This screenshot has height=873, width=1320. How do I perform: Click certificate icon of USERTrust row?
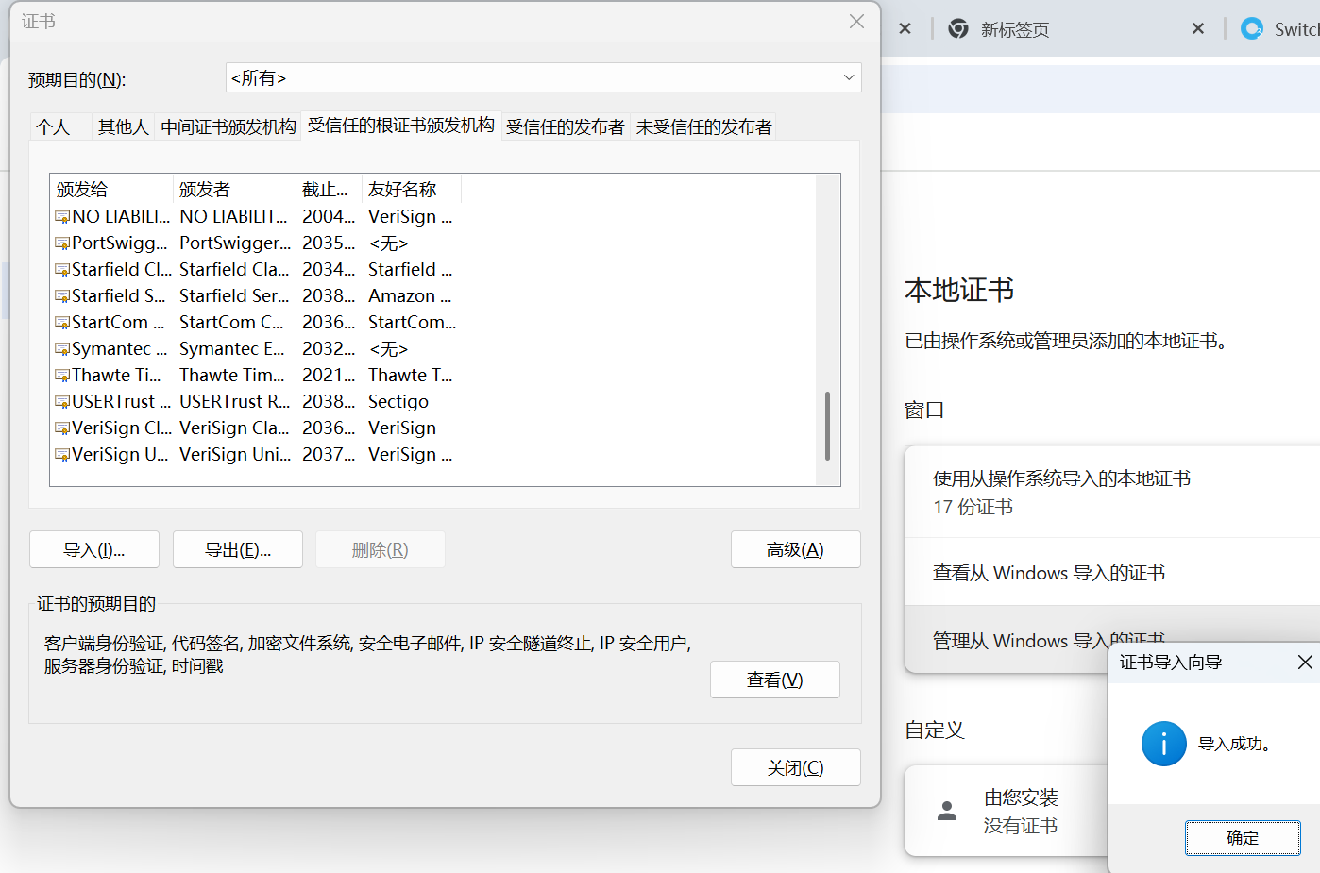[x=62, y=402]
